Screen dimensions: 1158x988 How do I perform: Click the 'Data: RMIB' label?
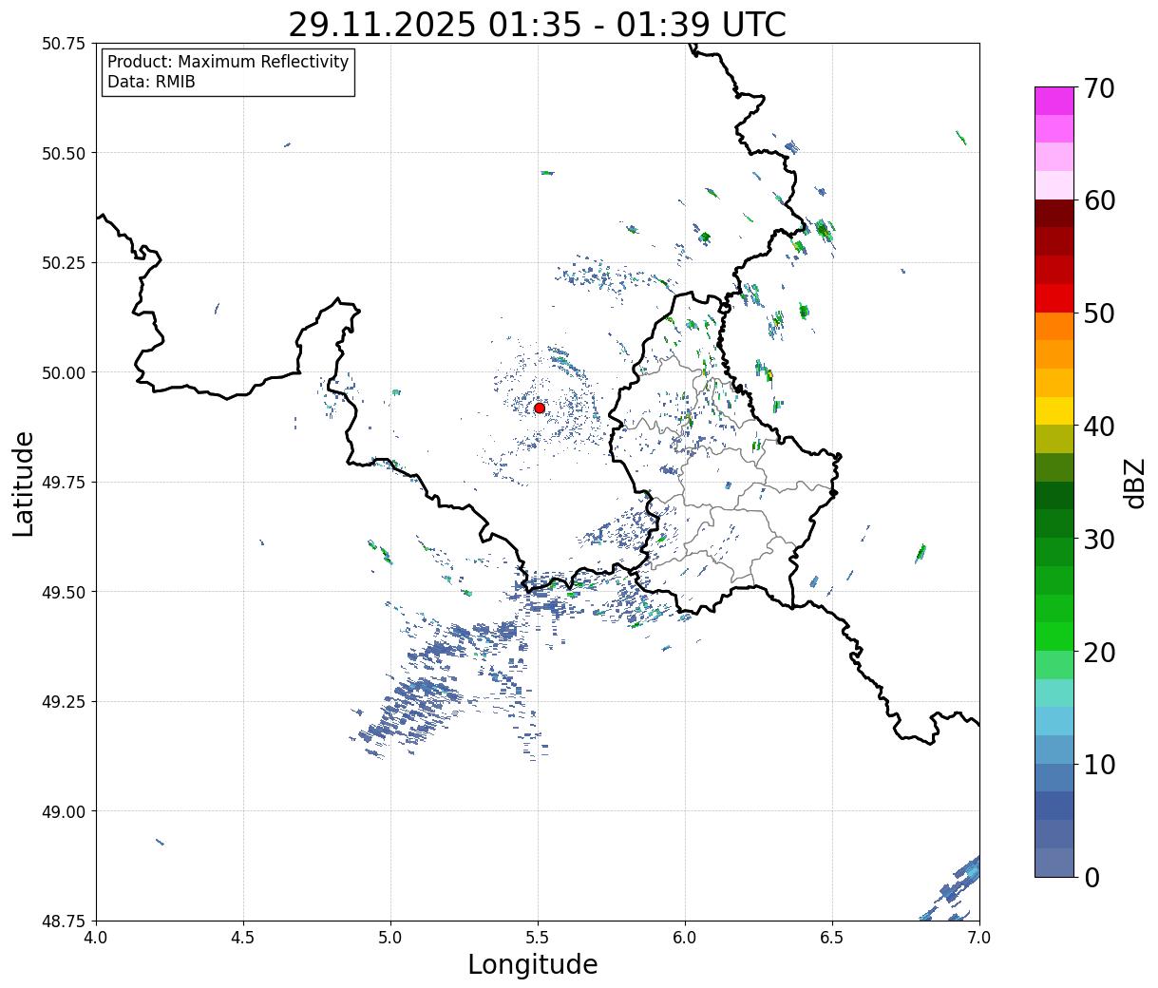coord(151,83)
